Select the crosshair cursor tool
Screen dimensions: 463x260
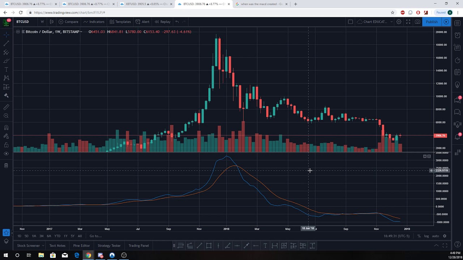tap(6, 35)
